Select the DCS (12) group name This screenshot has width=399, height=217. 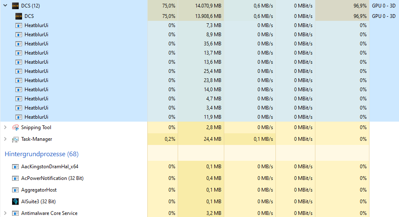tap(30, 5)
